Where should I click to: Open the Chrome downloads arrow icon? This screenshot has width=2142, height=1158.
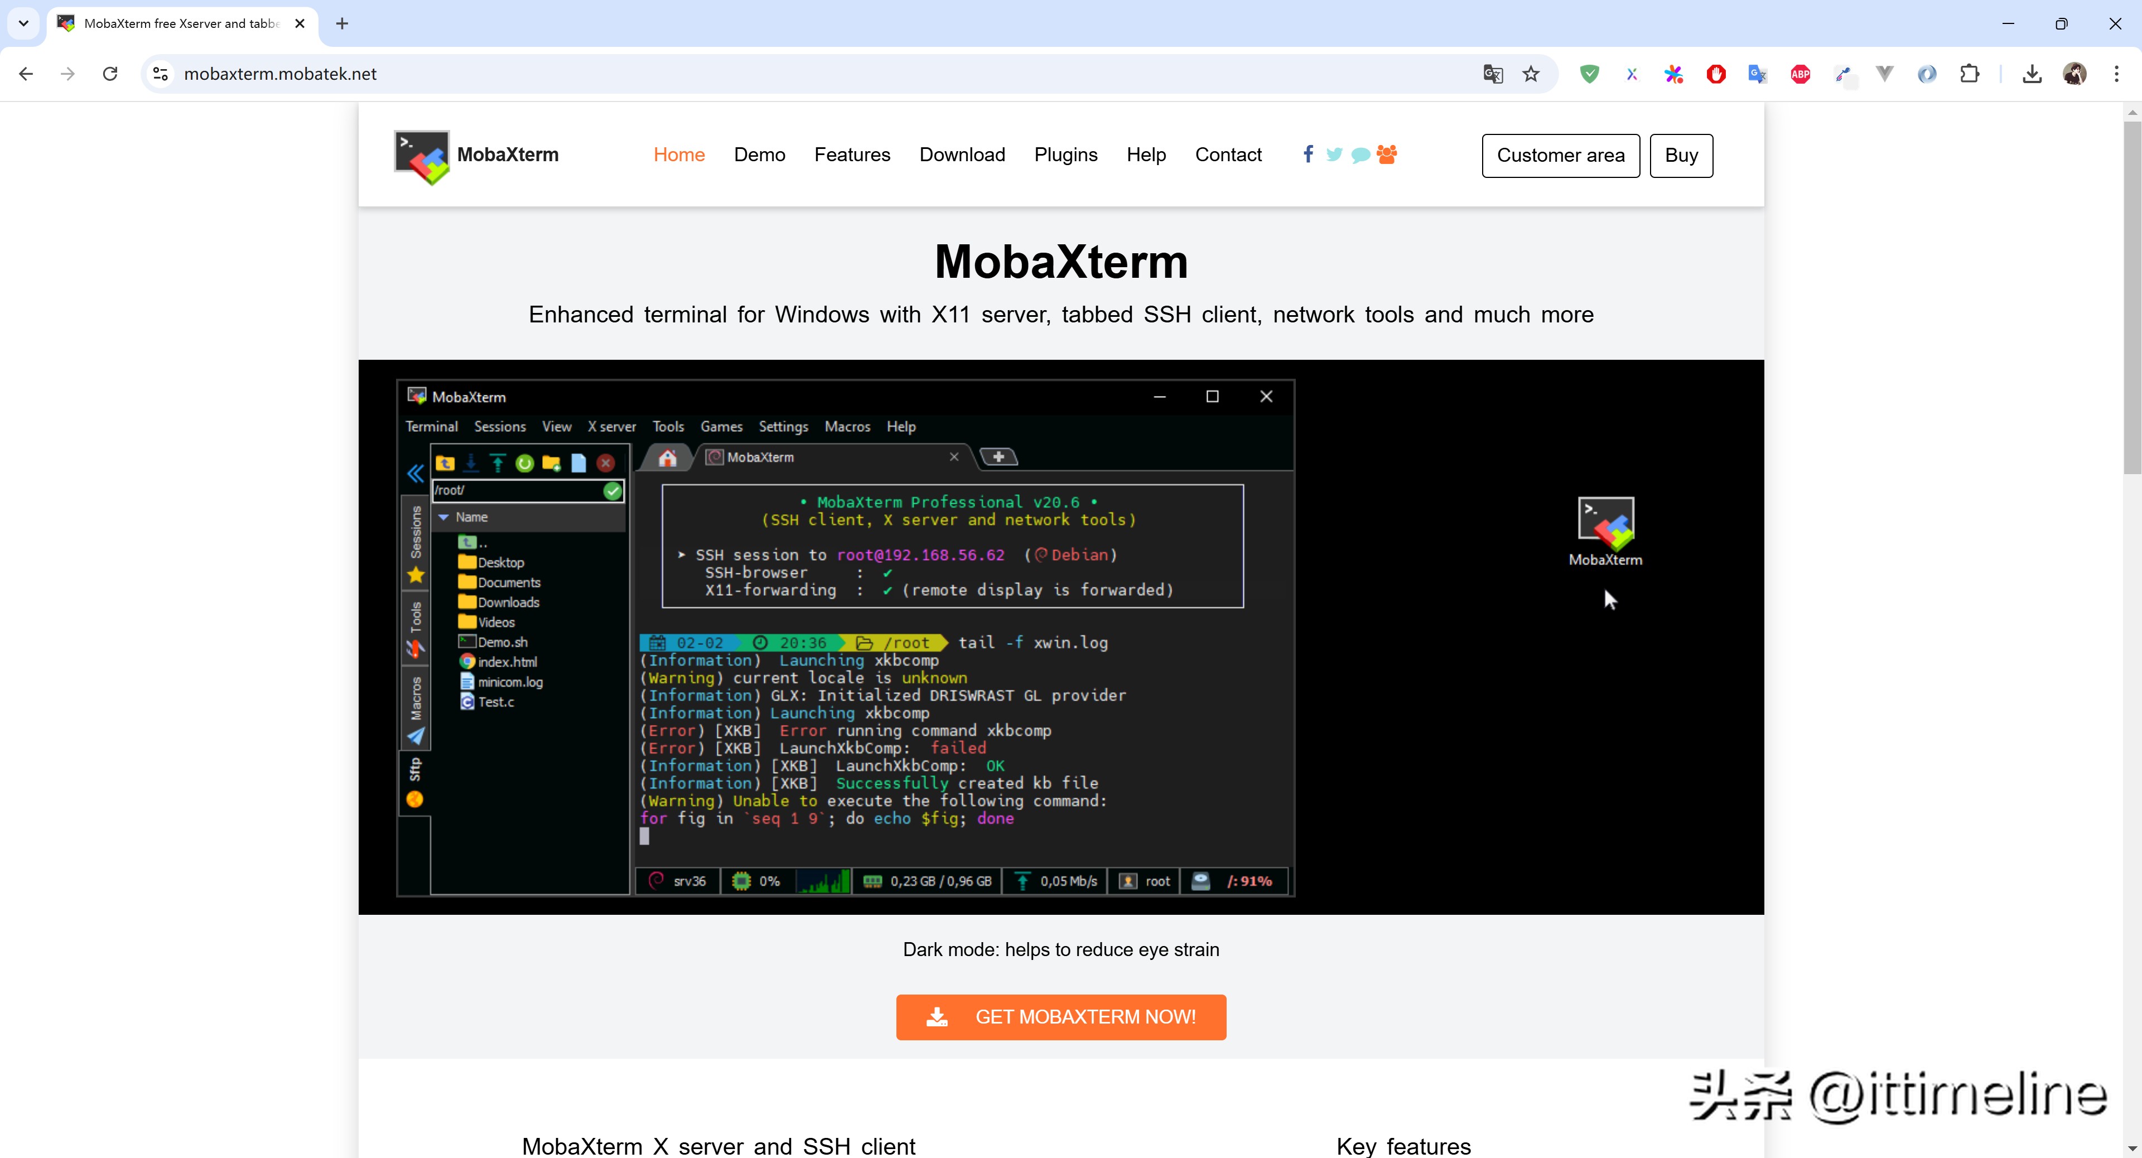point(2032,74)
